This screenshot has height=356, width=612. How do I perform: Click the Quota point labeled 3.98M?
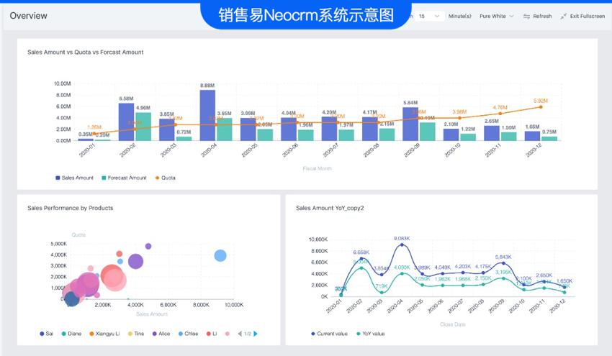pyautogui.click(x=459, y=118)
